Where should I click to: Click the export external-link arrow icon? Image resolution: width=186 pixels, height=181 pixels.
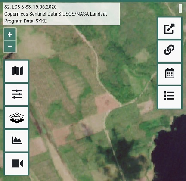170,28
